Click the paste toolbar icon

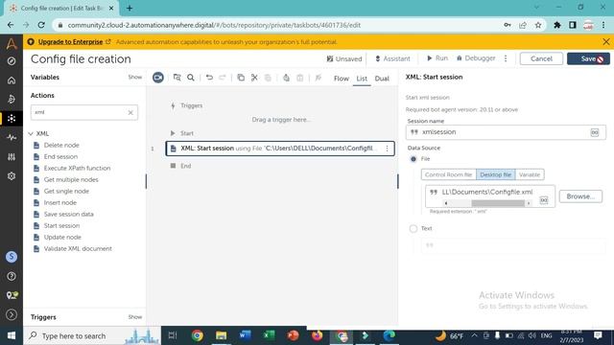[268, 78]
